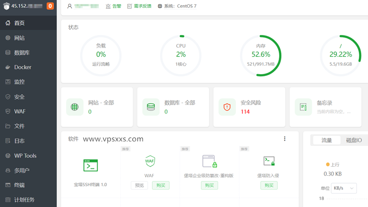Click the database stack icon on 数据库 card

point(151,107)
